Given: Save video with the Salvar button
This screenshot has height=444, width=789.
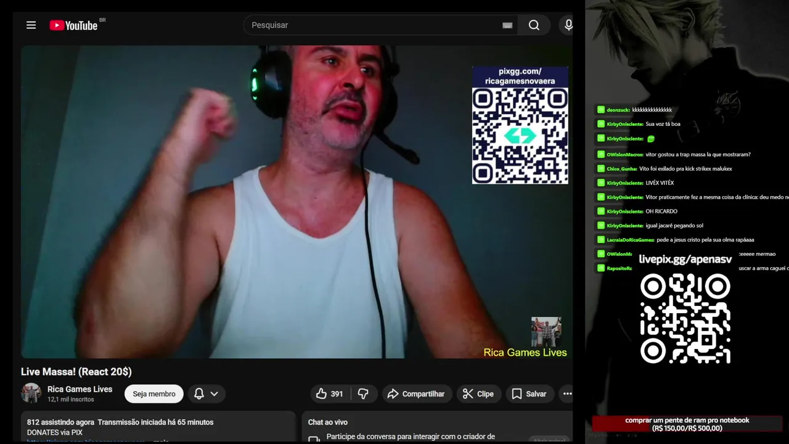Looking at the screenshot, I should click(529, 393).
